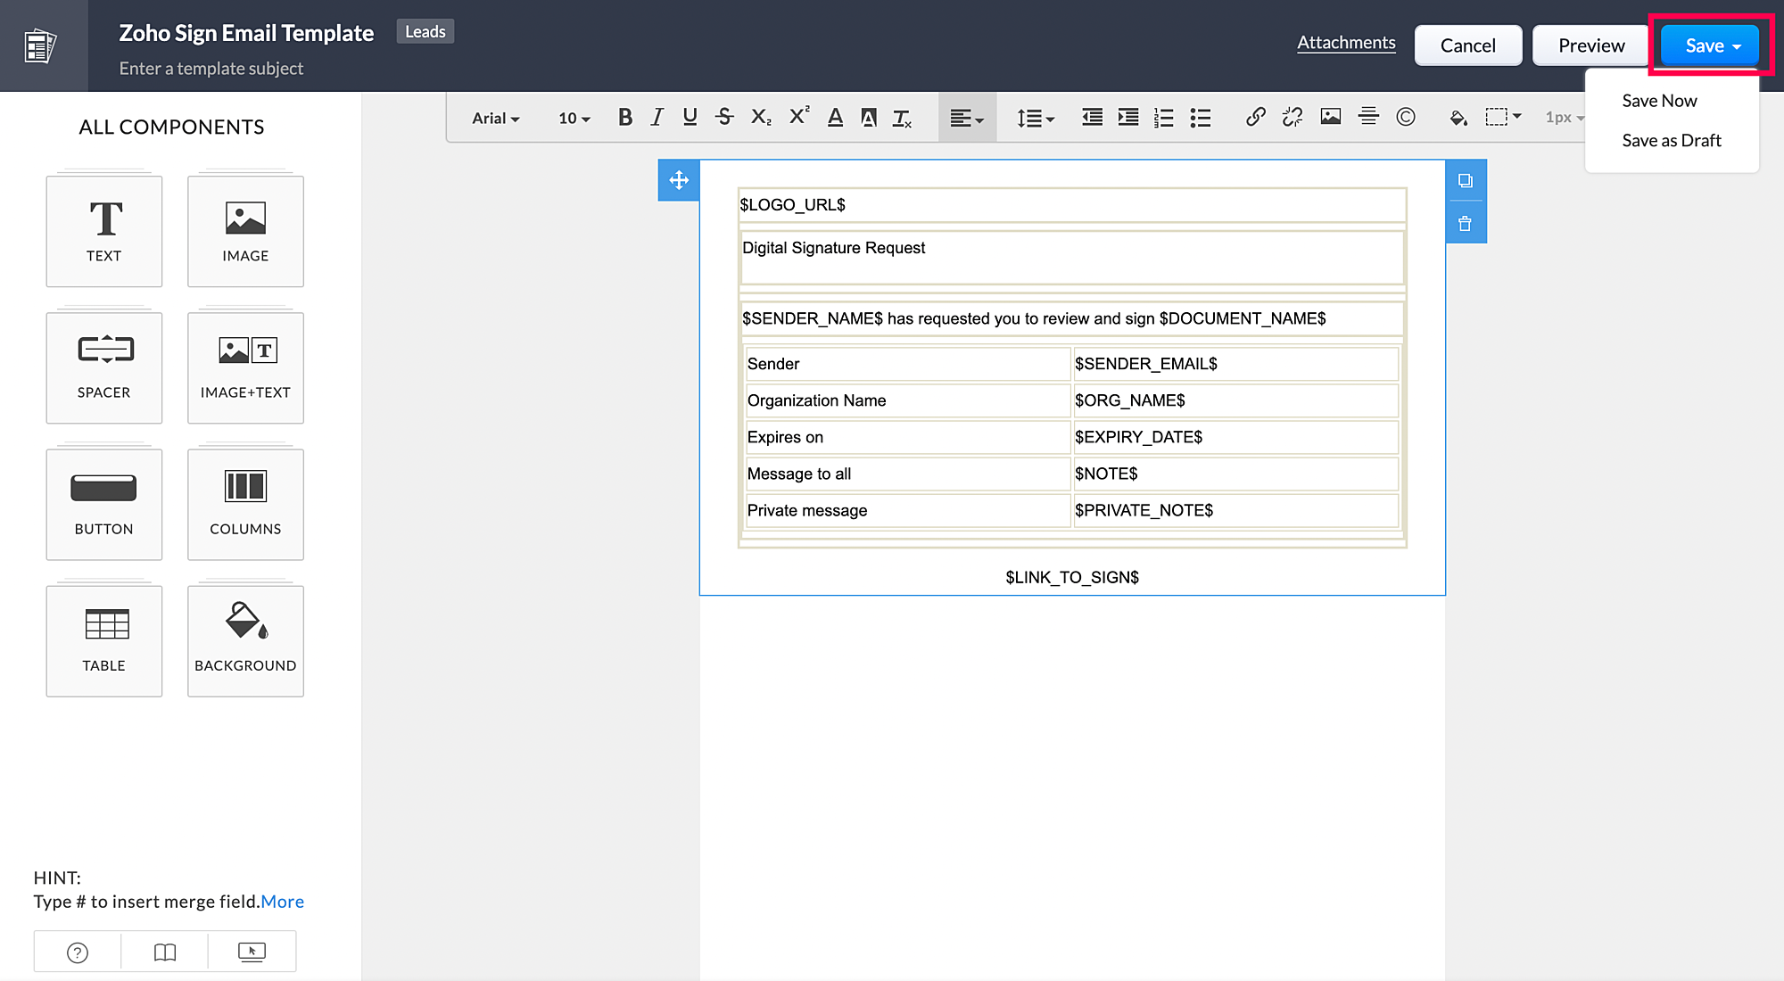Open the Attachments link

1345,43
